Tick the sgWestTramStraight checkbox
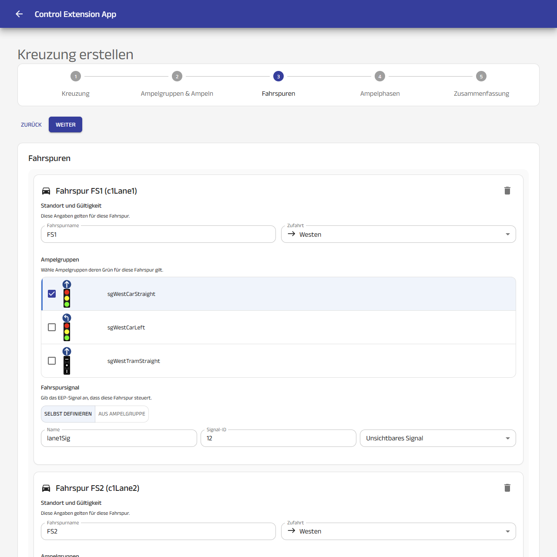Viewport: 557px width, 557px height. 52,361
